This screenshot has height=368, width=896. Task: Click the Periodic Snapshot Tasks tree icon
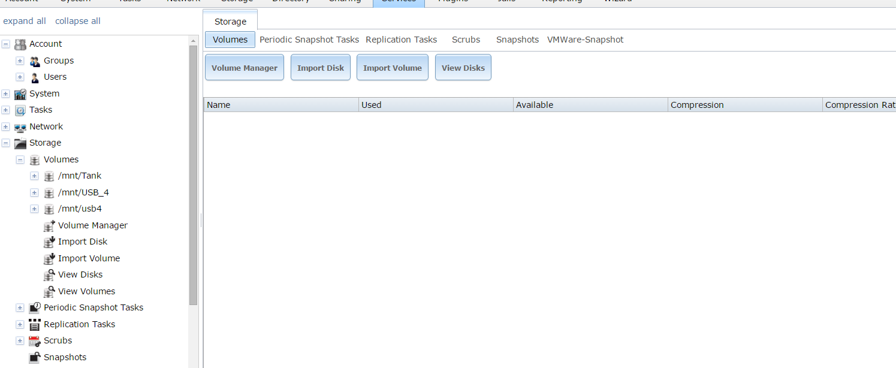[35, 308]
